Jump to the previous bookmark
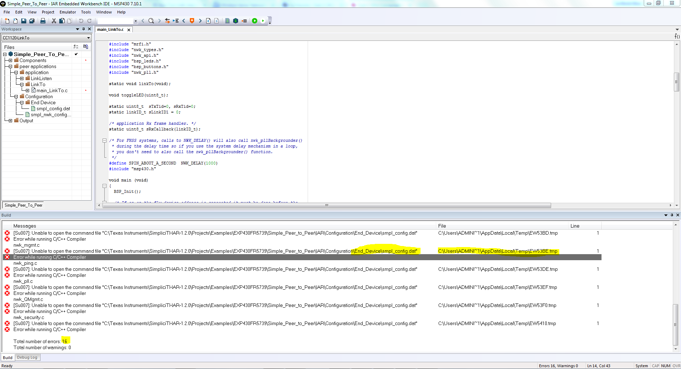681x369 pixels. pyautogui.click(x=184, y=21)
